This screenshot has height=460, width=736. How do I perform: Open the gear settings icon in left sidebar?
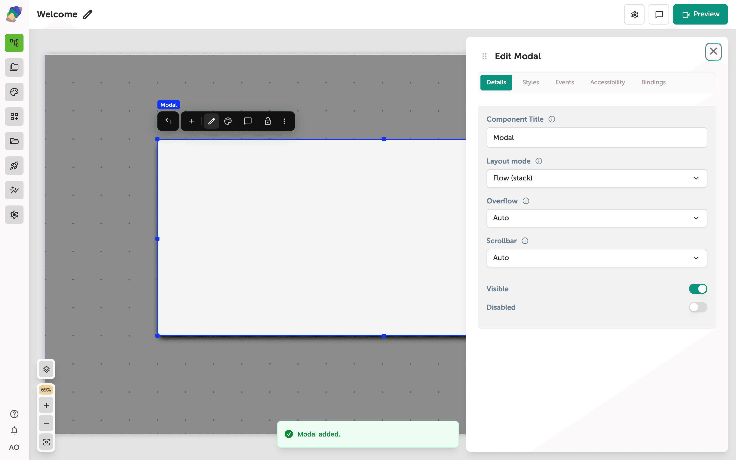pyautogui.click(x=14, y=214)
